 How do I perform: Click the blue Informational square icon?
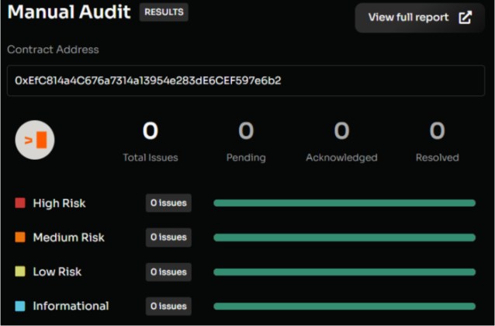click(20, 306)
